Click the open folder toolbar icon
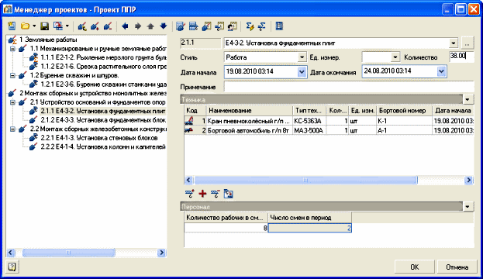The width and height of the screenshot is (483, 279). 25,26
